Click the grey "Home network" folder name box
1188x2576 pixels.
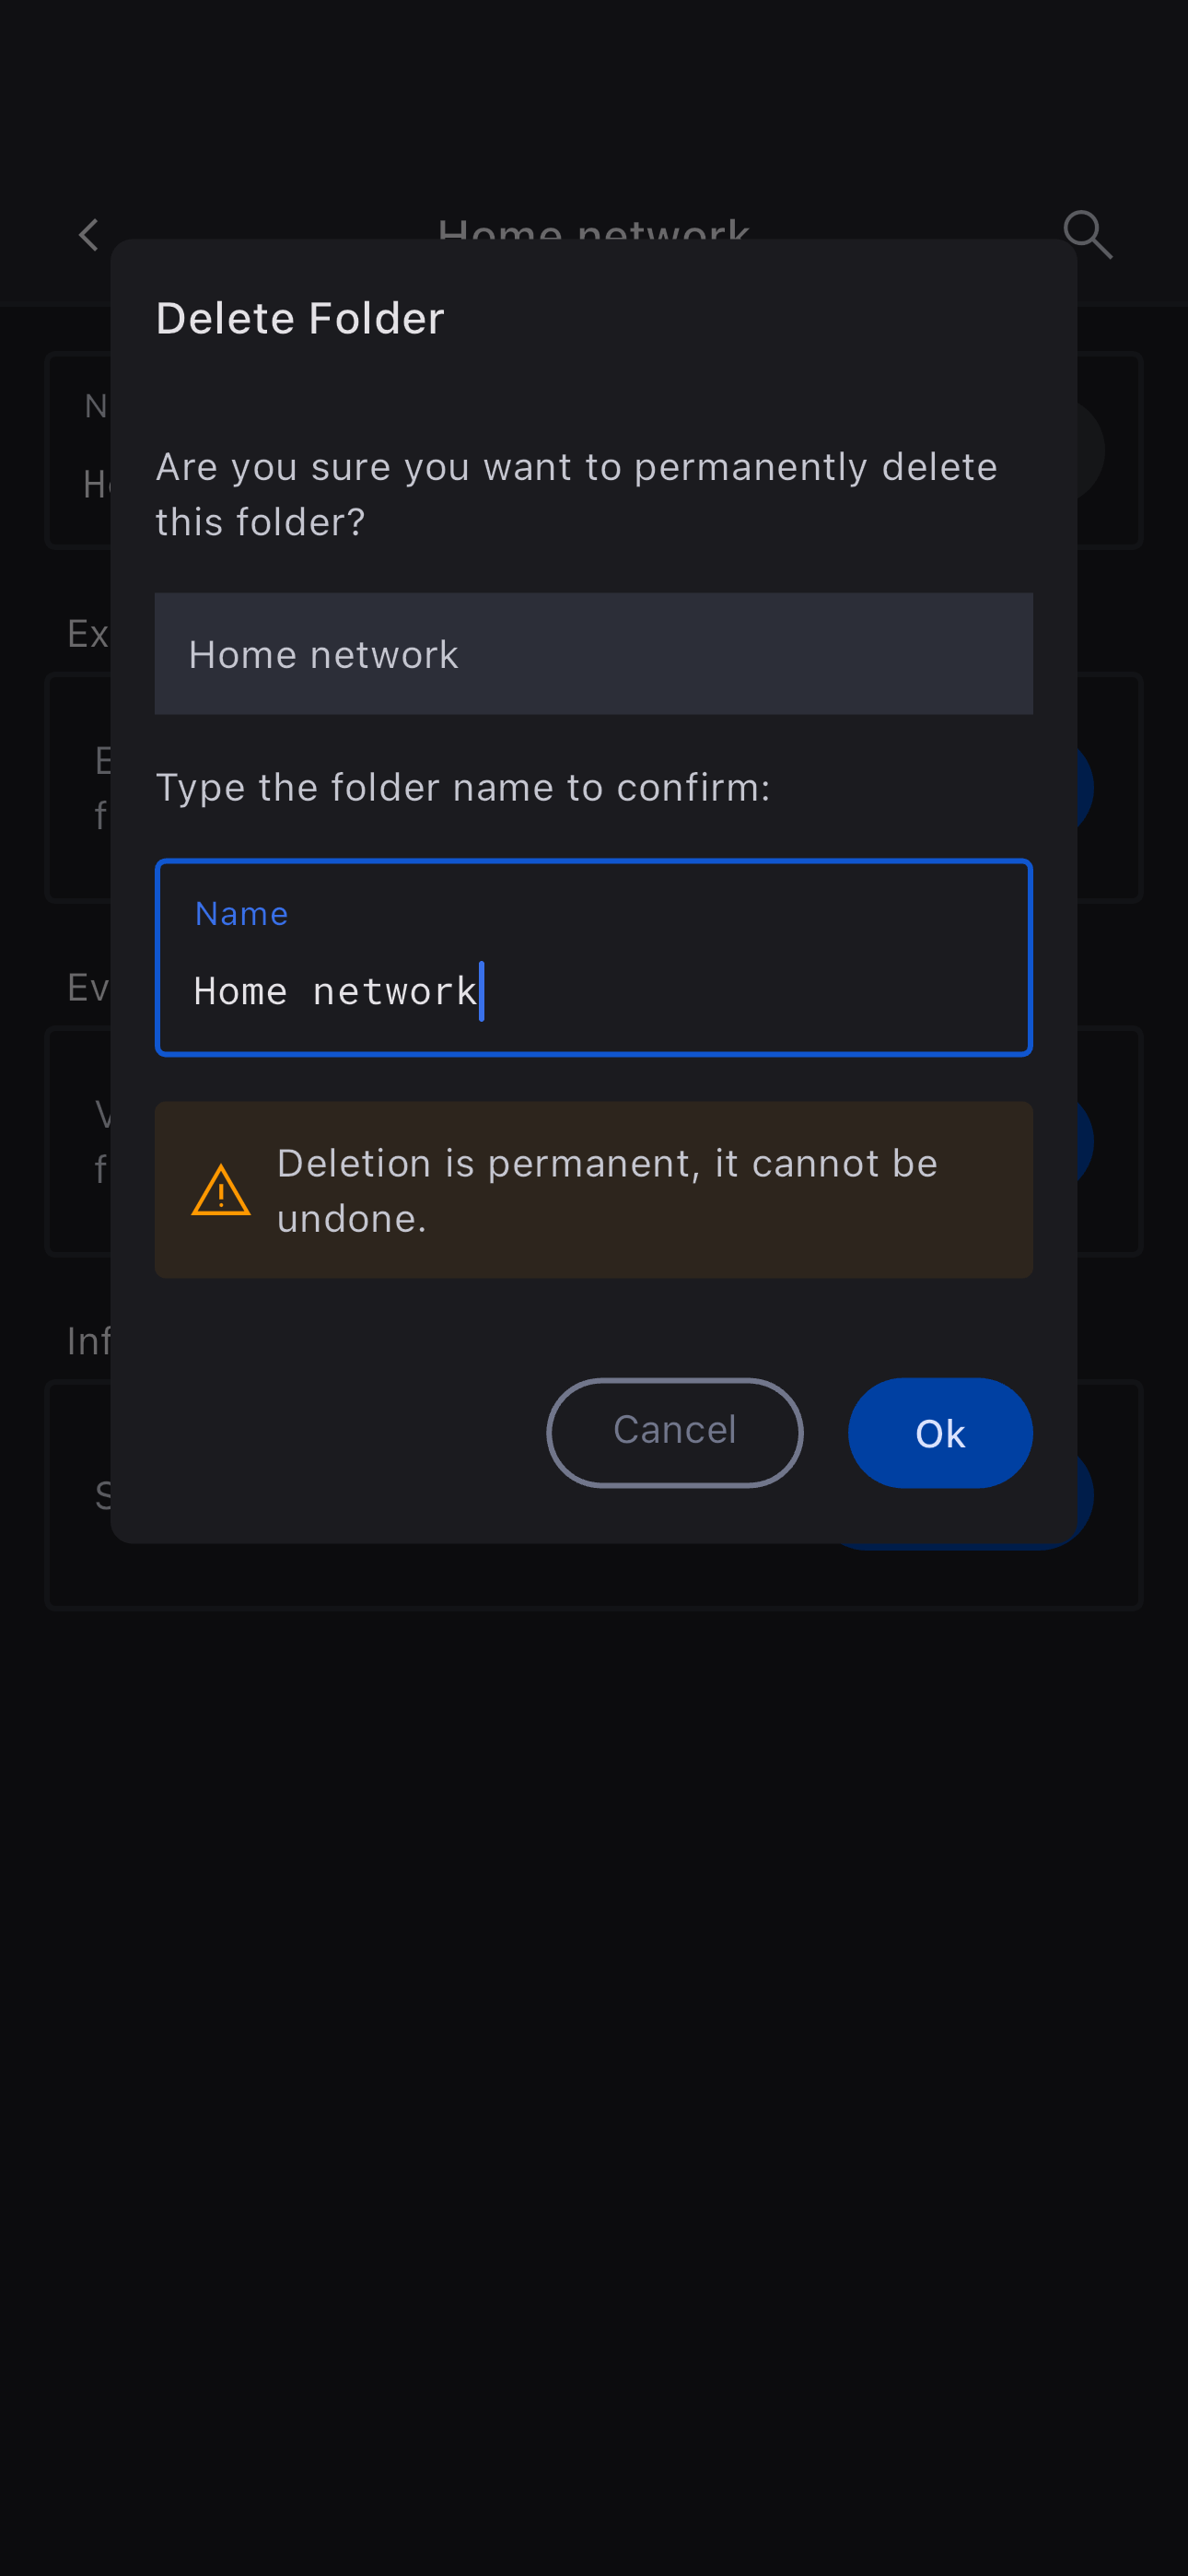point(593,654)
